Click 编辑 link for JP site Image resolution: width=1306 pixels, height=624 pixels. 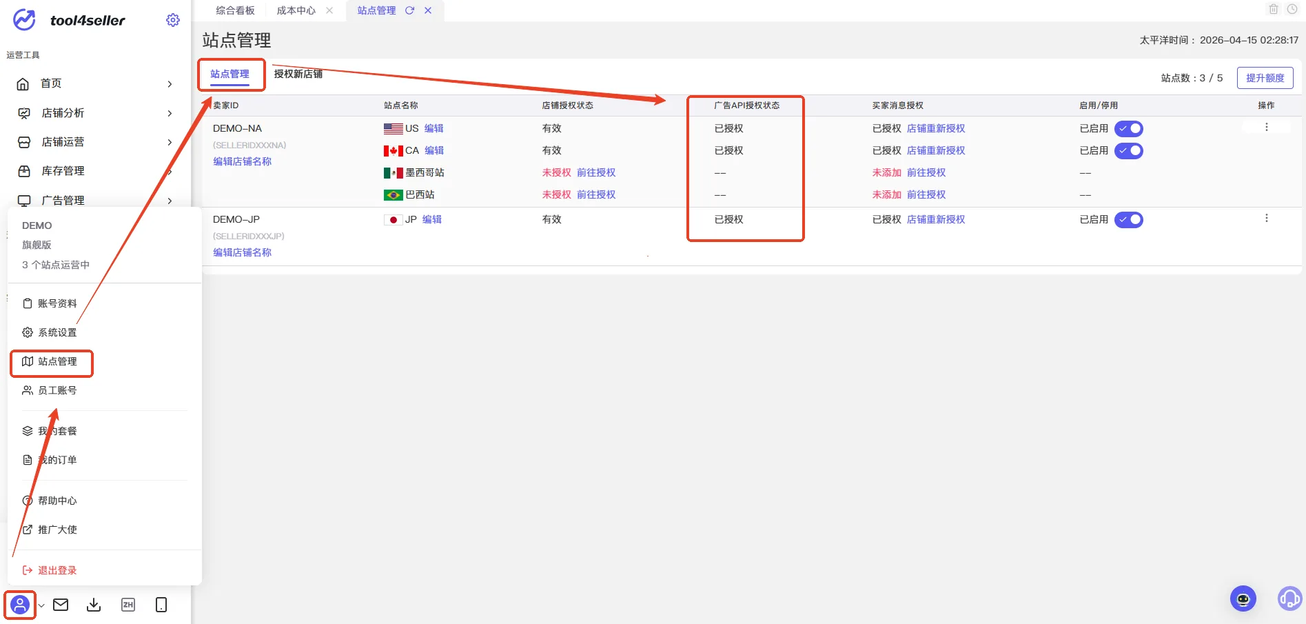click(x=432, y=220)
